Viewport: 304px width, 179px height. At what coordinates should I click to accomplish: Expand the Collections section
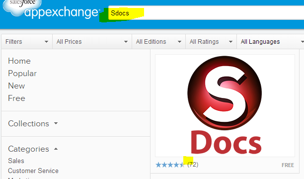[33, 124]
